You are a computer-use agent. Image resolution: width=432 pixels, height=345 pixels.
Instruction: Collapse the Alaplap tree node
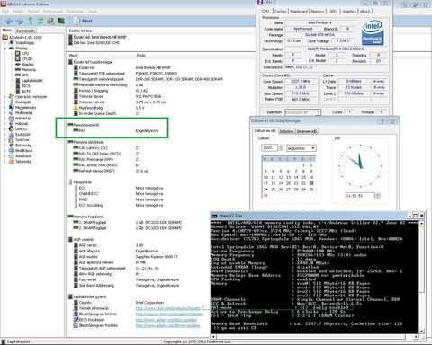tap(4, 49)
